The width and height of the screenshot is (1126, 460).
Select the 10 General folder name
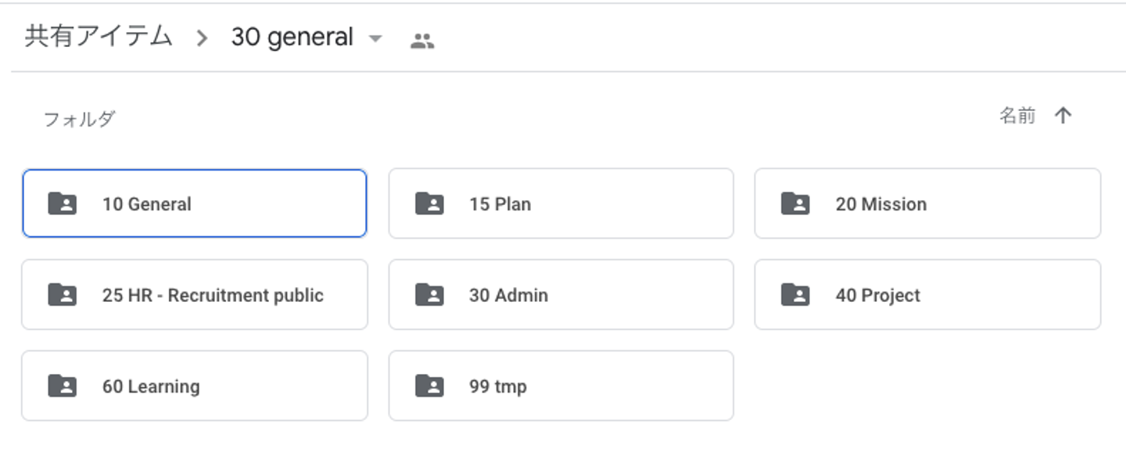pos(147,204)
